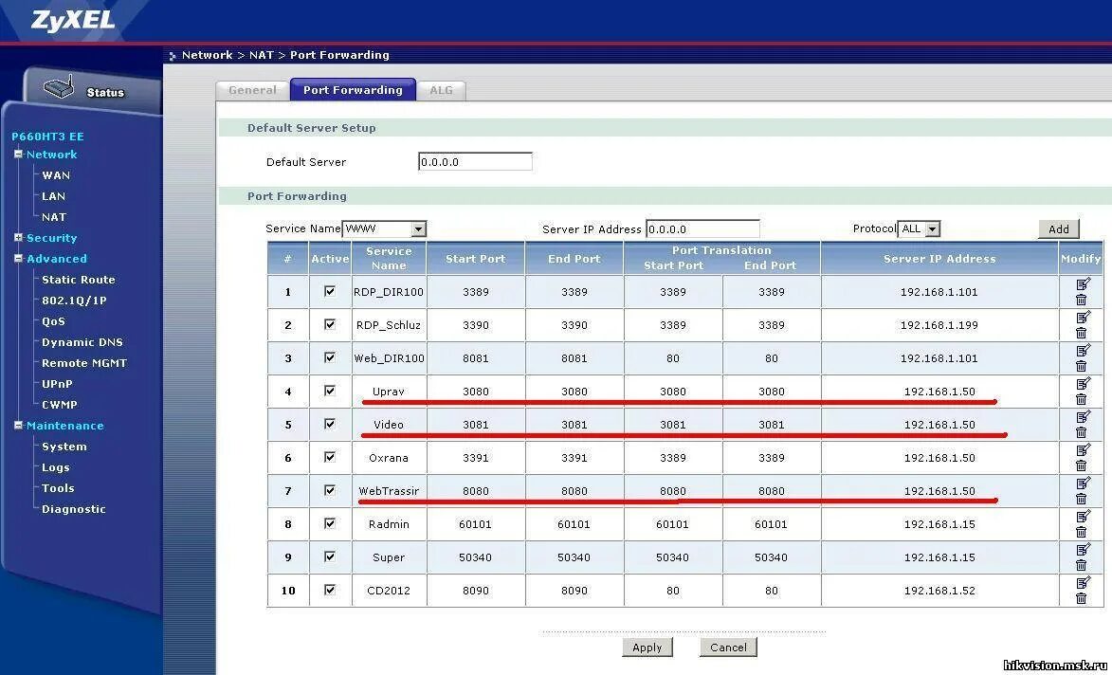Uncheck Active for RDP_Schluz
Viewport: 1112px width, 675px height.
pyautogui.click(x=330, y=324)
